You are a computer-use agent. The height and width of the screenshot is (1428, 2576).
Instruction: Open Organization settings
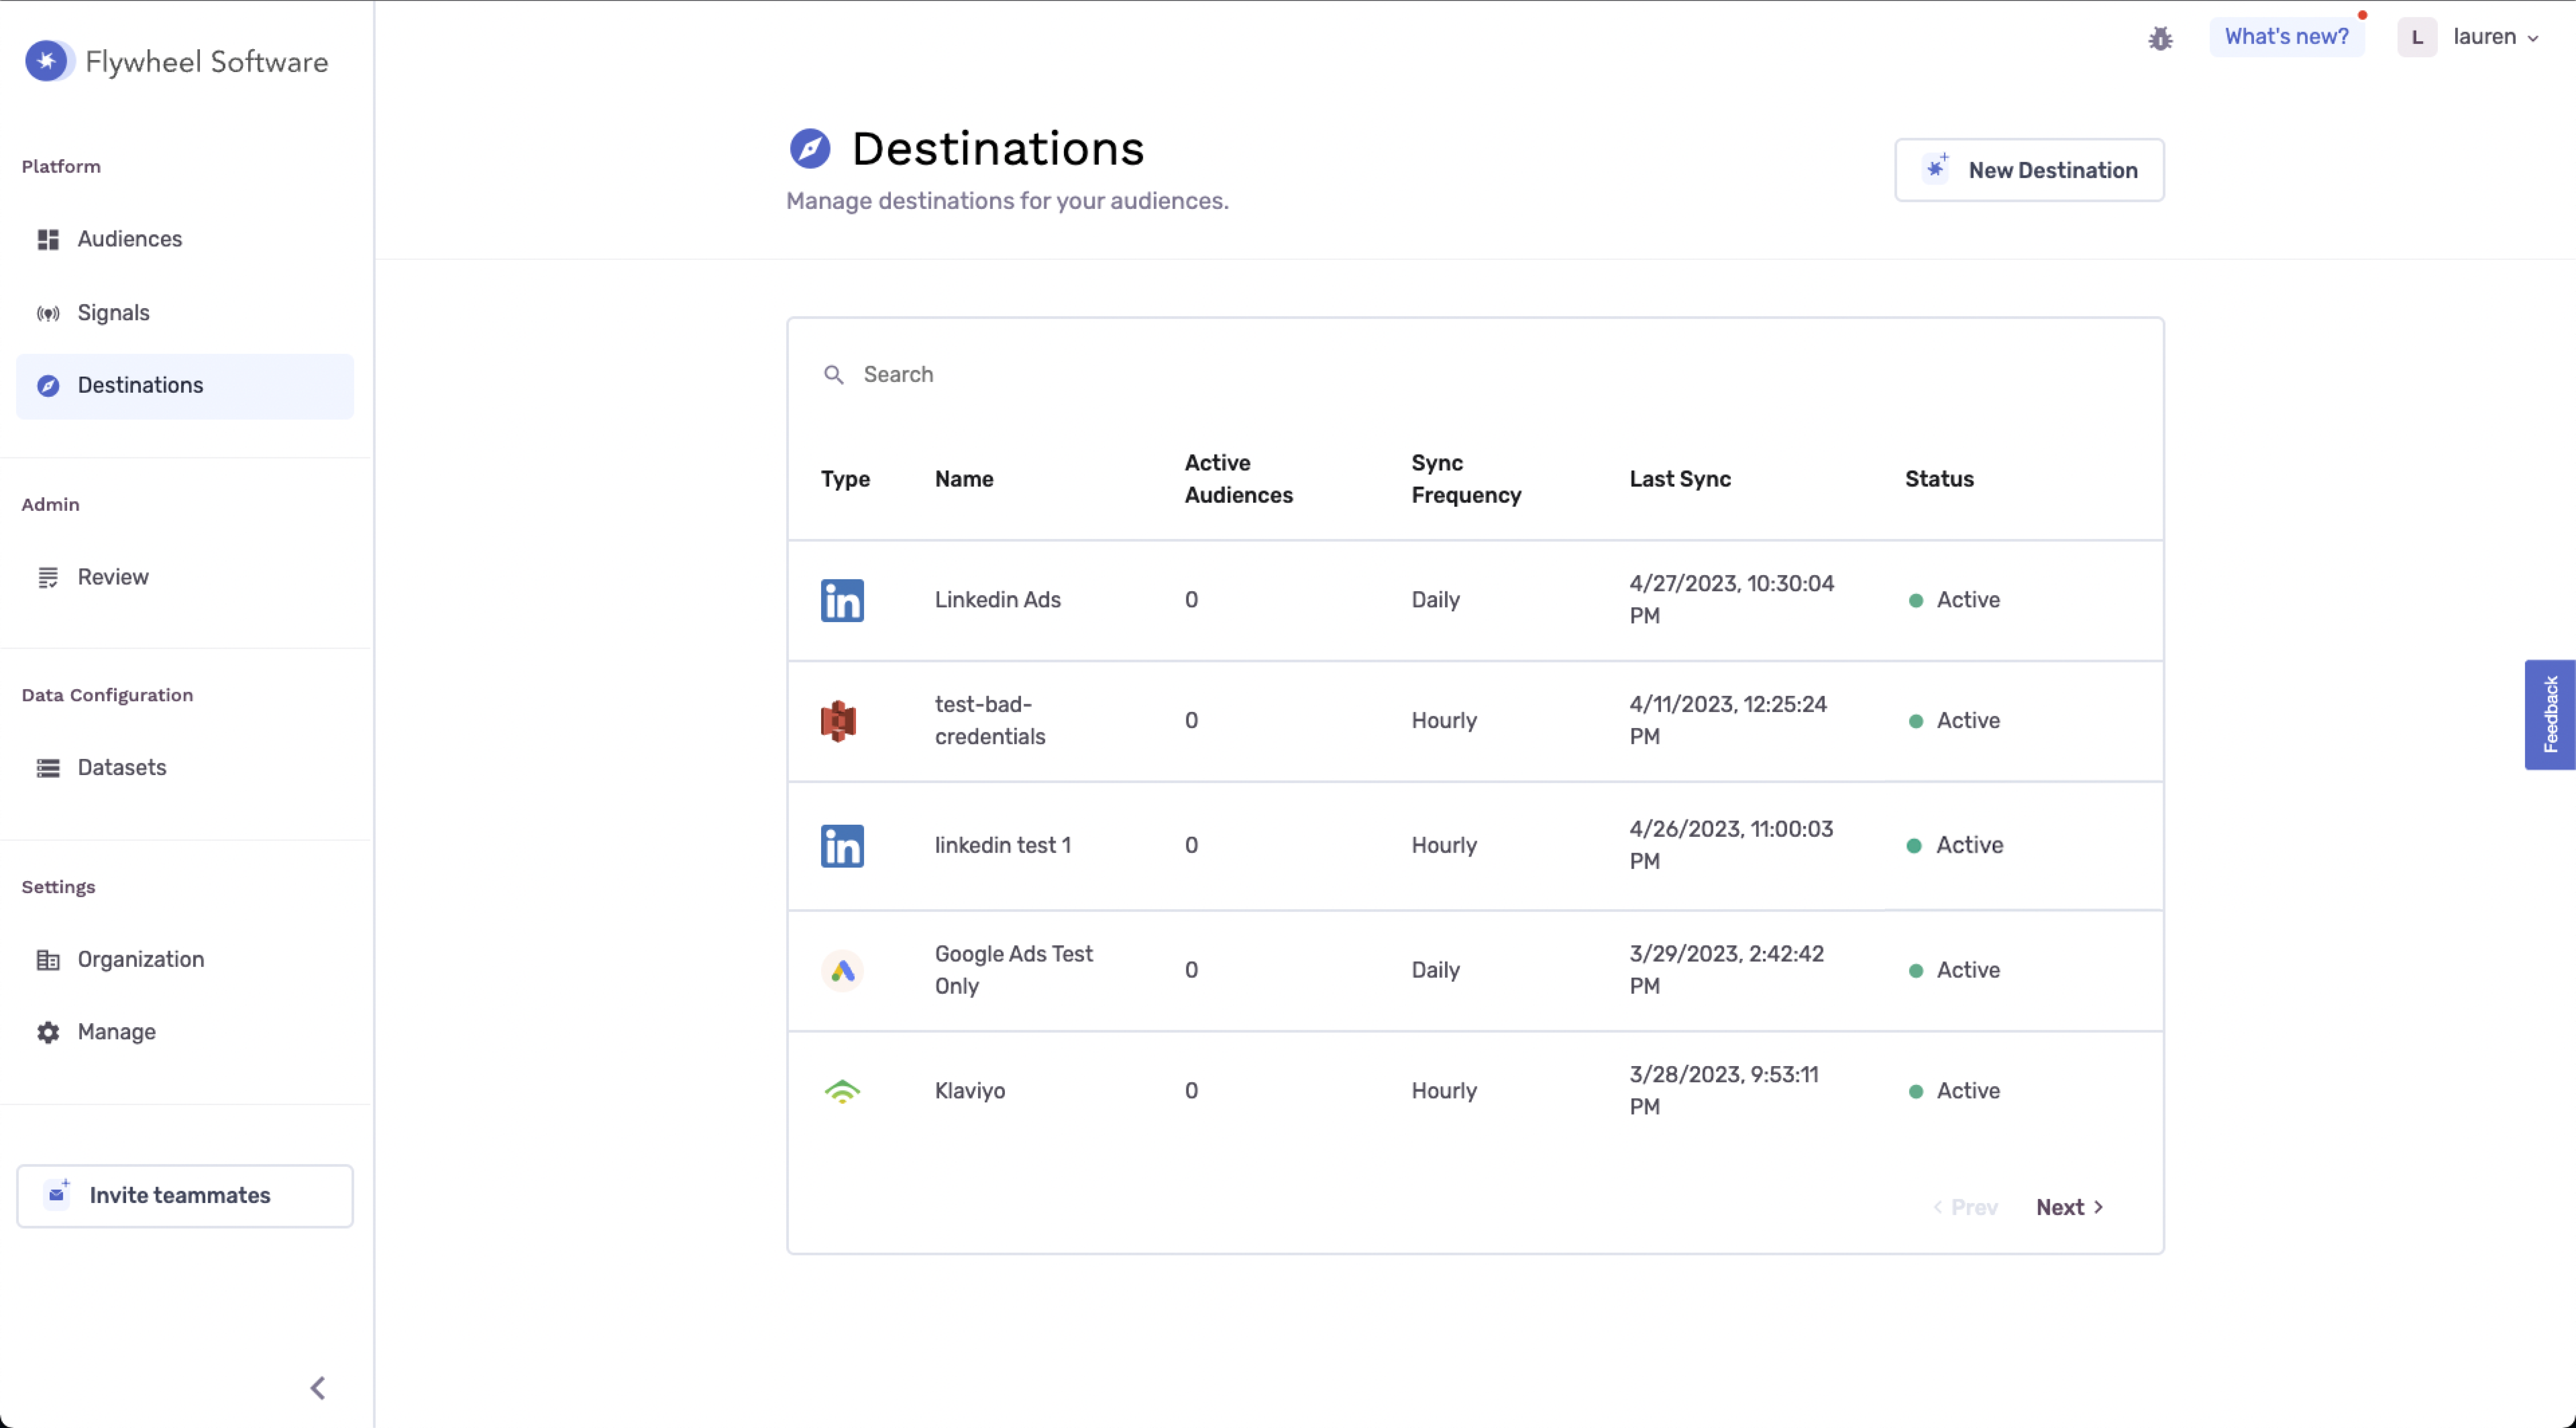tap(185, 960)
